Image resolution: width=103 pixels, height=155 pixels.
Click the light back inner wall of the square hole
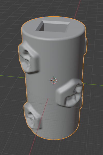(x=56, y=22)
